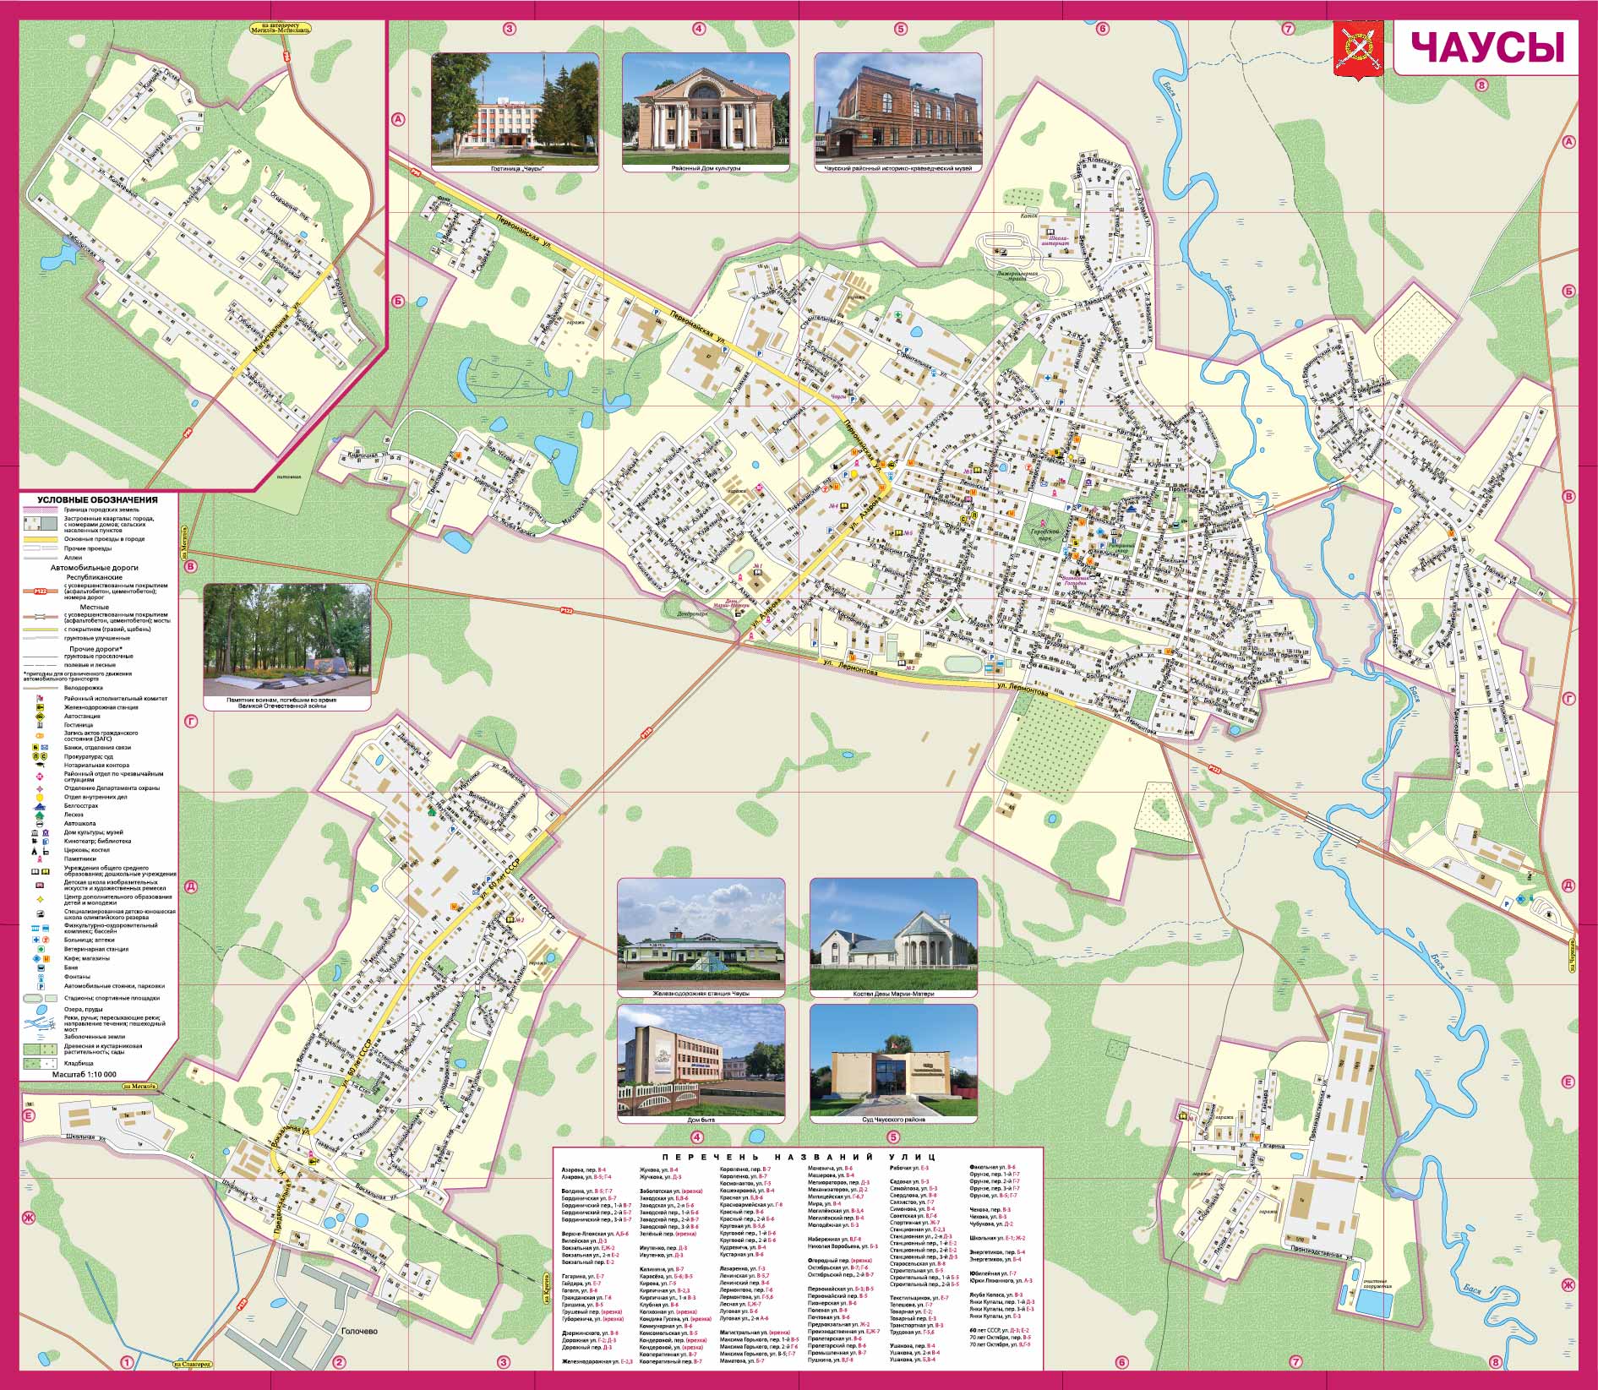Click the city land boundary swatch in legend

click(x=41, y=510)
